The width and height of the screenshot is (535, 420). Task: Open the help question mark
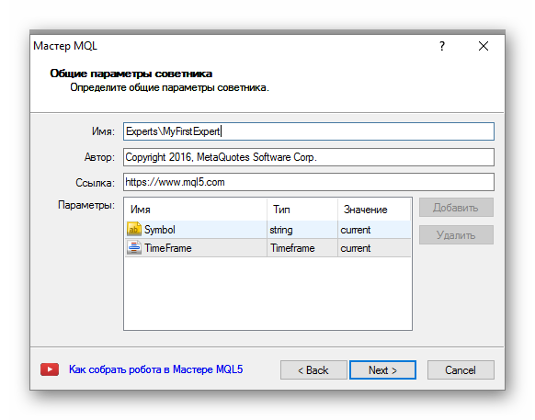442,46
